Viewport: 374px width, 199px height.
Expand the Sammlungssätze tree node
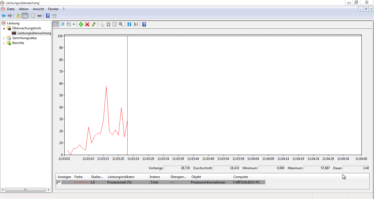(4, 38)
